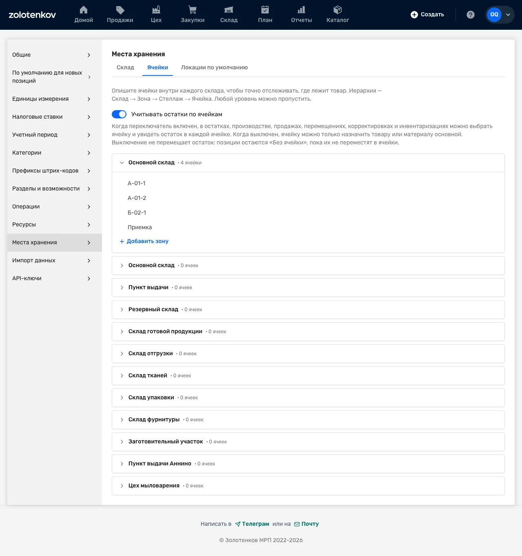Go to Продажи via the tag icon

(x=120, y=10)
